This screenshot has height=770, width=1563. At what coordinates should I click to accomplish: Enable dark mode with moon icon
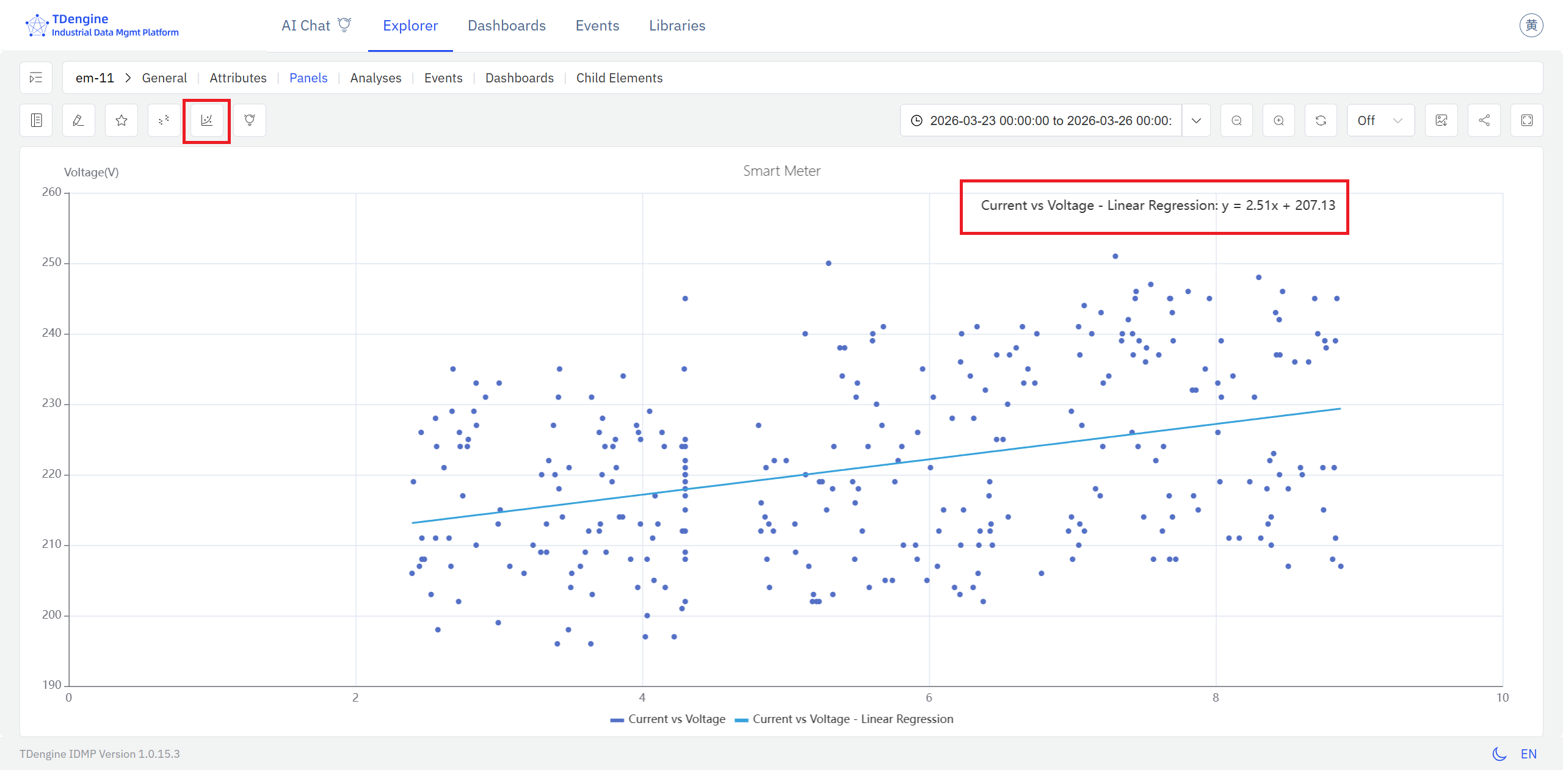tap(1500, 754)
